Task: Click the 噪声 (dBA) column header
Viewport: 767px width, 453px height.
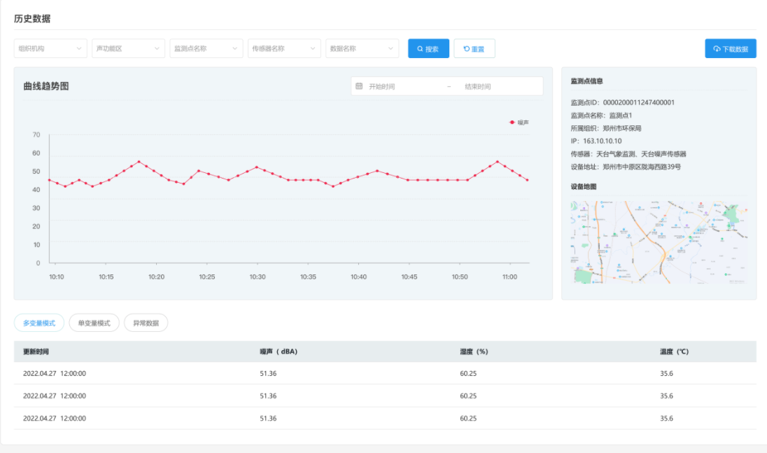Action: tap(279, 351)
